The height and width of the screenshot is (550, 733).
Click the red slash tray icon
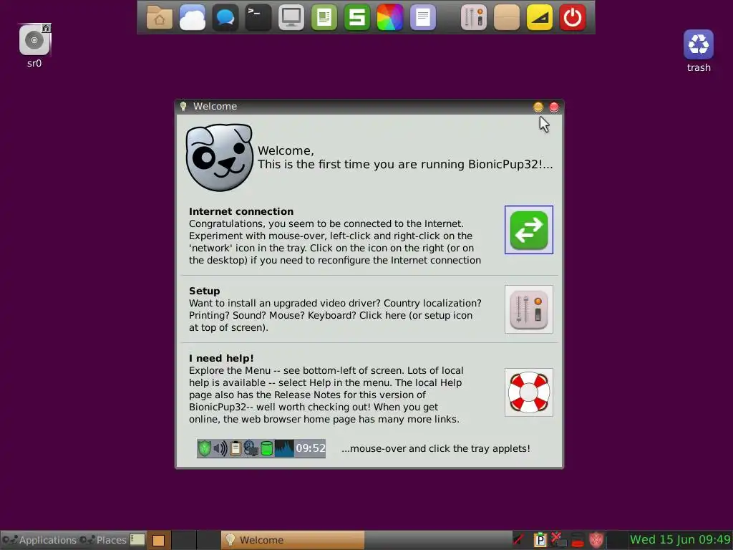pyautogui.click(x=518, y=540)
